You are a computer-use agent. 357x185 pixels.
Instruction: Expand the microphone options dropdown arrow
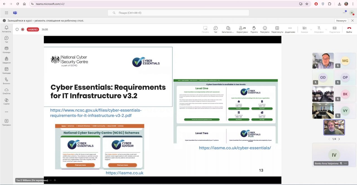coord(326,29)
